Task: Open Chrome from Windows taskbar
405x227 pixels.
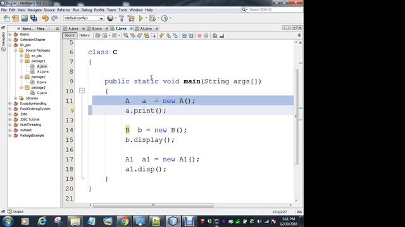Action: [x=124, y=221]
